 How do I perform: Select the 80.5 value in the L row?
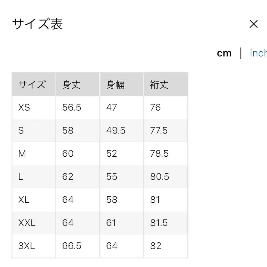pyautogui.click(x=159, y=177)
